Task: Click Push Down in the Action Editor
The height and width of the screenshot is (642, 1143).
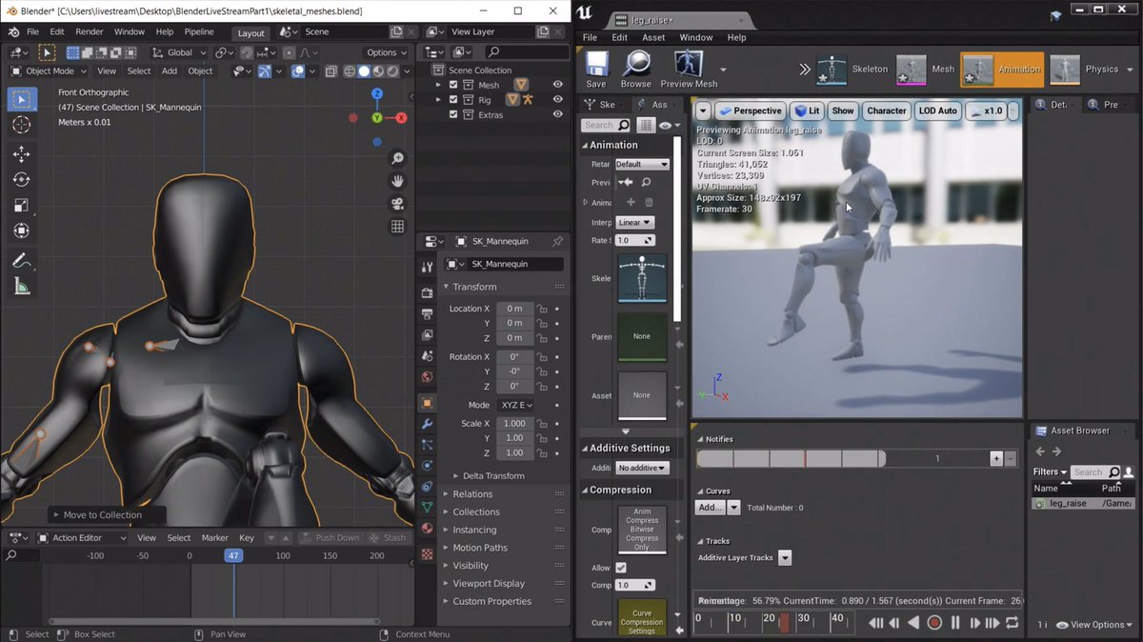Action: pos(330,537)
